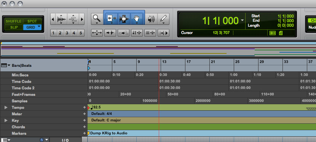Recall zoom preset 4
The width and height of the screenshot is (316, 142).
coord(74,33)
